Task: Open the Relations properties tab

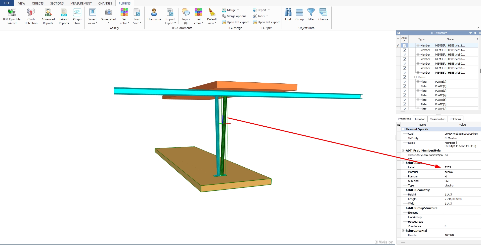Action: tap(455, 119)
